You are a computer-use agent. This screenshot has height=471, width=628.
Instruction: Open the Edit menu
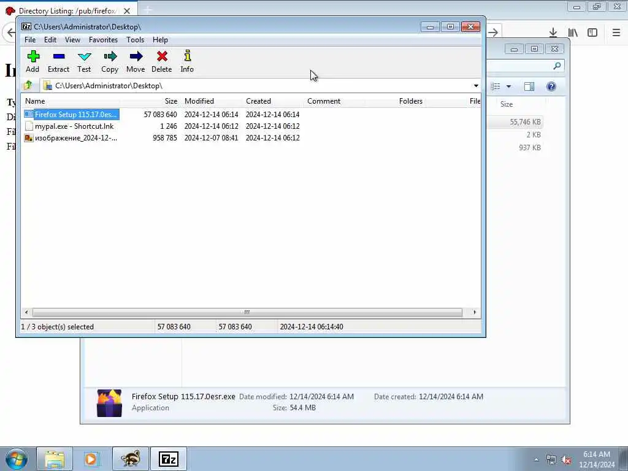tap(50, 40)
